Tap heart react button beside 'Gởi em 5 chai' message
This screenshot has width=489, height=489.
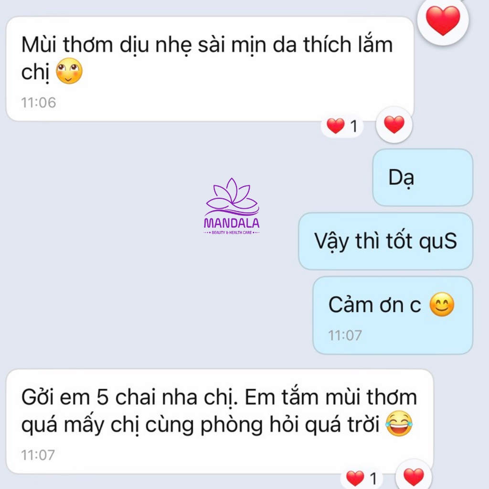point(414,477)
